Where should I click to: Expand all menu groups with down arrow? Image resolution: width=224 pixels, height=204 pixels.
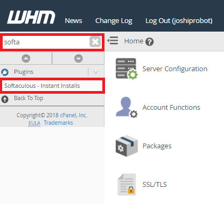click(78, 58)
